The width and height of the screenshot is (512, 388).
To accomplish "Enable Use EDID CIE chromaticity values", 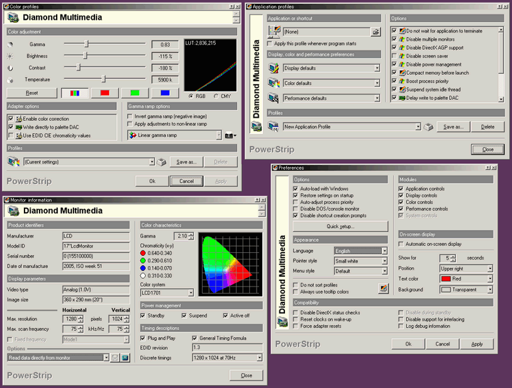I will pyautogui.click(x=11, y=135).
